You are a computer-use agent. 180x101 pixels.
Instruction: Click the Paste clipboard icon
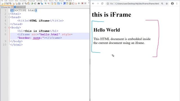[29, 3]
